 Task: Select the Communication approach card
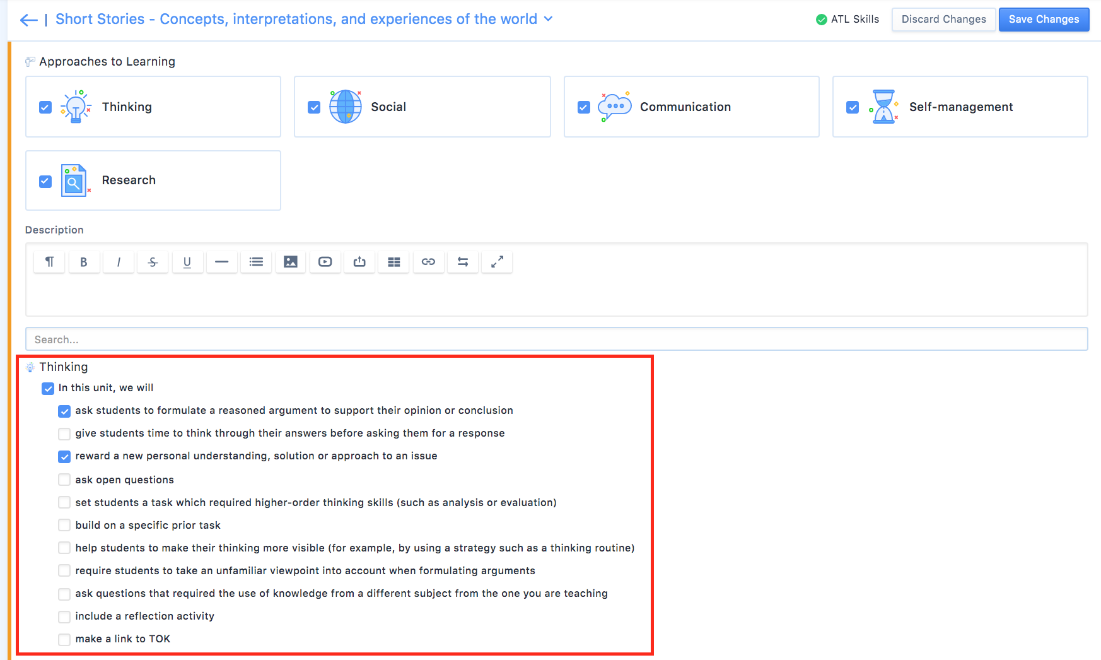point(691,107)
